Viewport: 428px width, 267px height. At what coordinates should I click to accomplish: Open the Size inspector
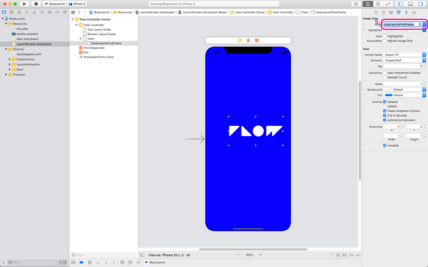[406, 12]
